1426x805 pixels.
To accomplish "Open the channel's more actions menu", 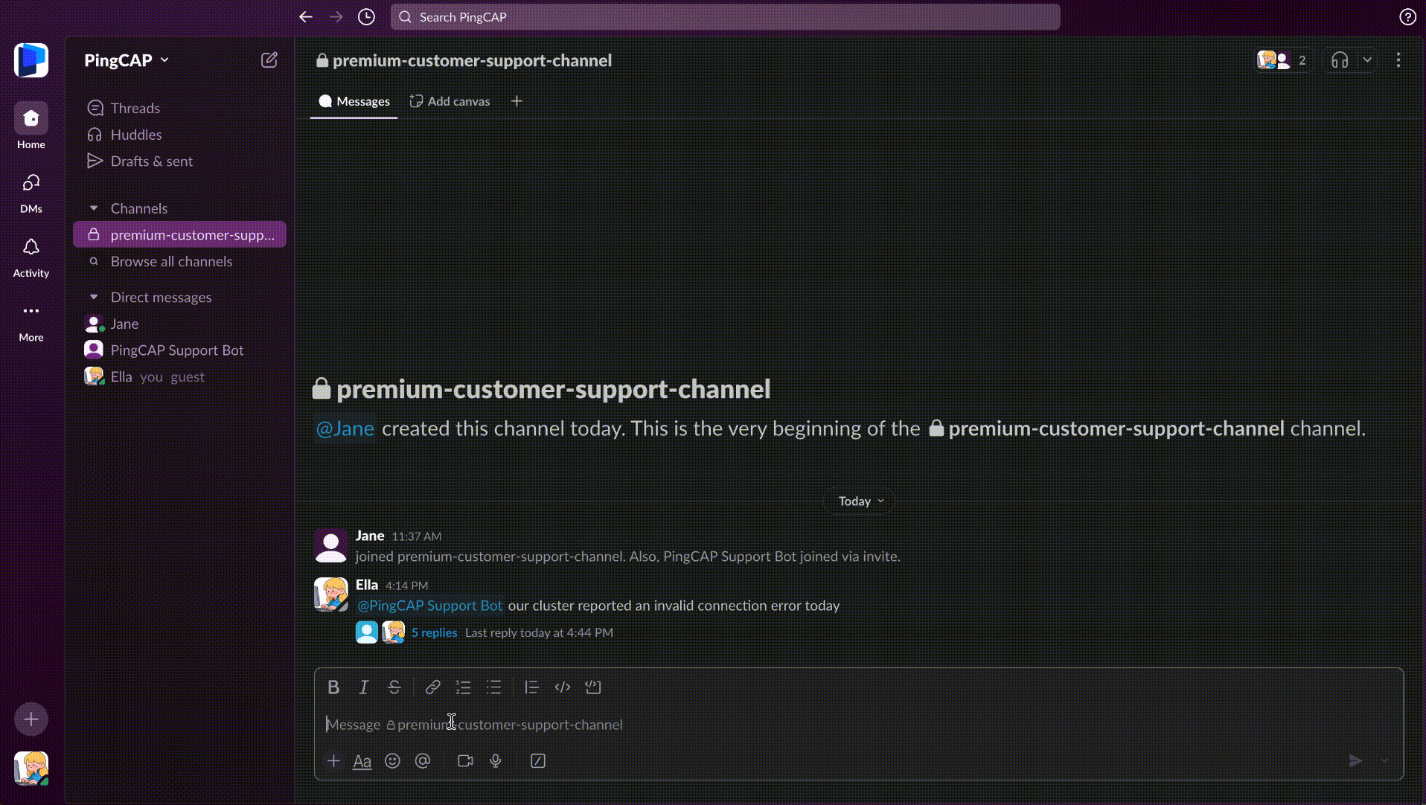I will (x=1398, y=60).
